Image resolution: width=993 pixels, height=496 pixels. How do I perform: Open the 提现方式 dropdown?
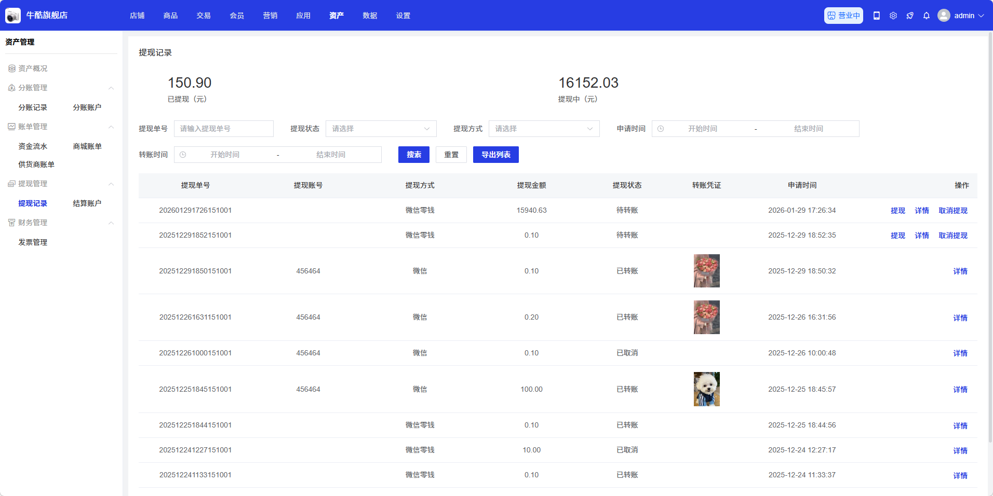click(x=544, y=129)
